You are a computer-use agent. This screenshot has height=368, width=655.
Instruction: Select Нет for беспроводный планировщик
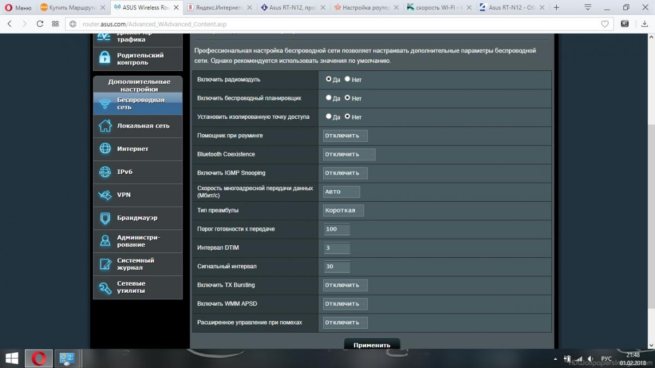coord(347,98)
